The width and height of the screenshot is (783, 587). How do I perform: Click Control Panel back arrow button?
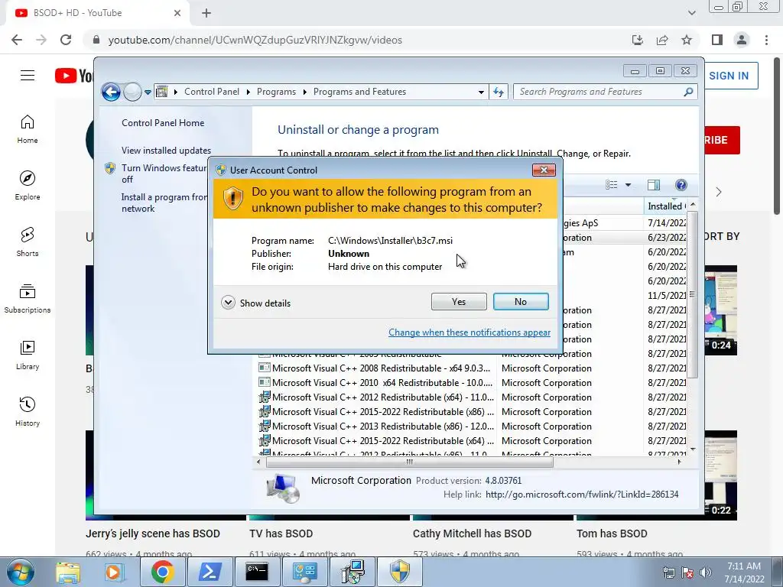coord(111,92)
